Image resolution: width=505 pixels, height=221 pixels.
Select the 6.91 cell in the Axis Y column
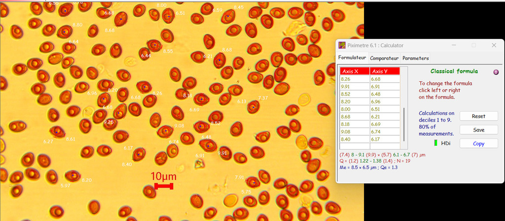click(385, 87)
